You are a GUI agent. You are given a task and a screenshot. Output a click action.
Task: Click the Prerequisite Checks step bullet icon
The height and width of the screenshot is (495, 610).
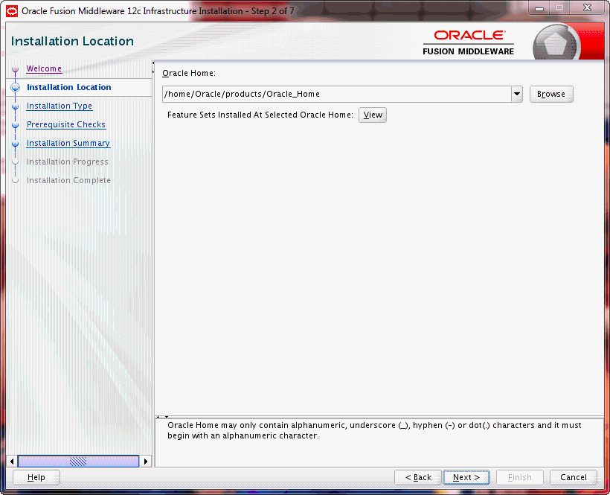15,125
